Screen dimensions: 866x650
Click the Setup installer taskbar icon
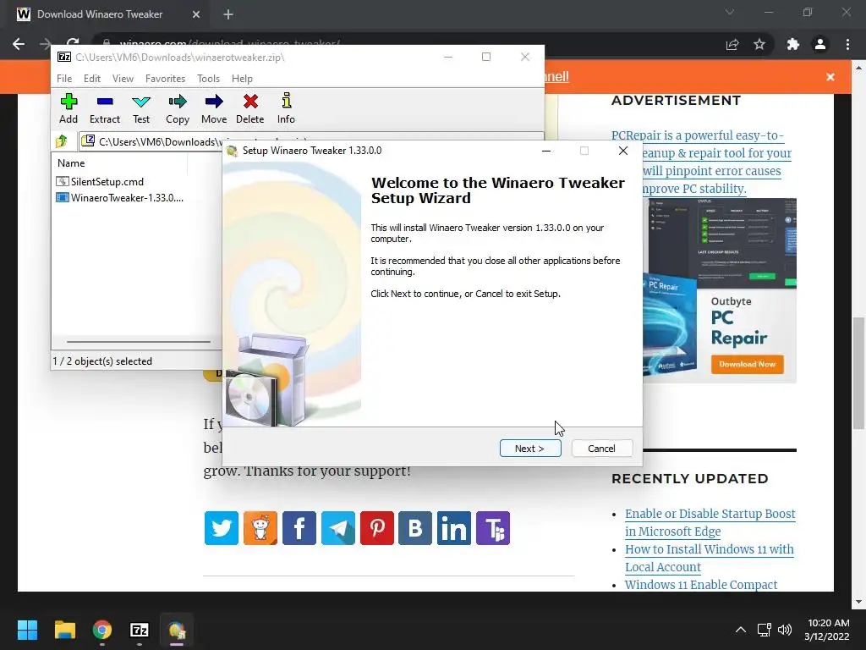click(x=177, y=630)
